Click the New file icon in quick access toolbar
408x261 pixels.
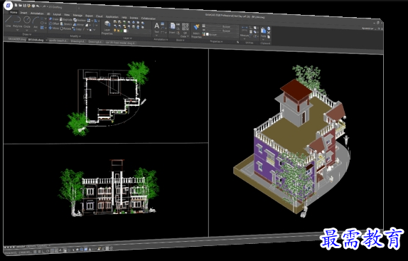click(16, 5)
